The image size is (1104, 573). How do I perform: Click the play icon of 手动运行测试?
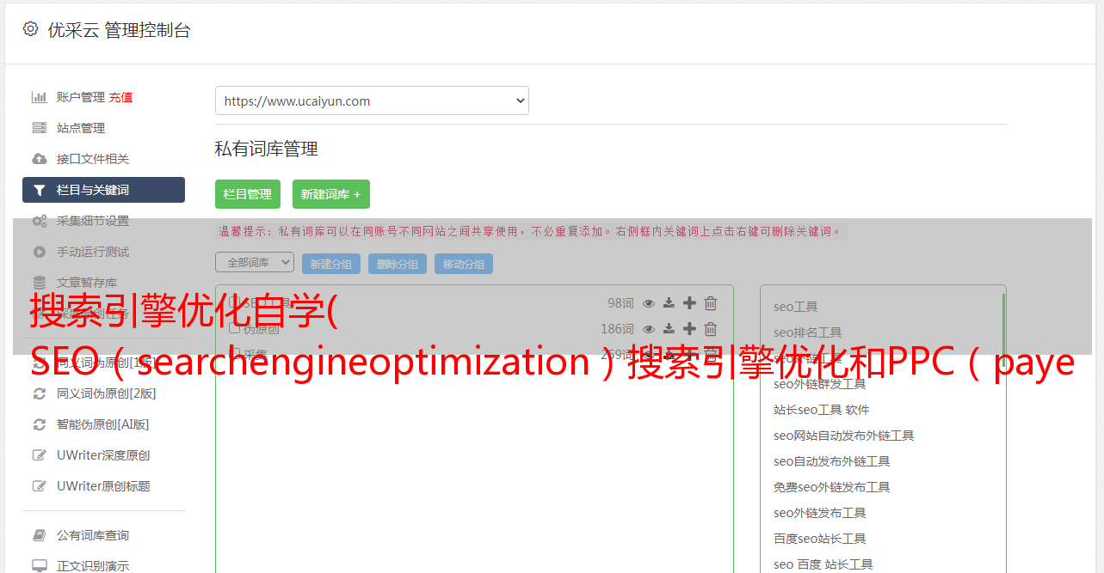point(40,252)
